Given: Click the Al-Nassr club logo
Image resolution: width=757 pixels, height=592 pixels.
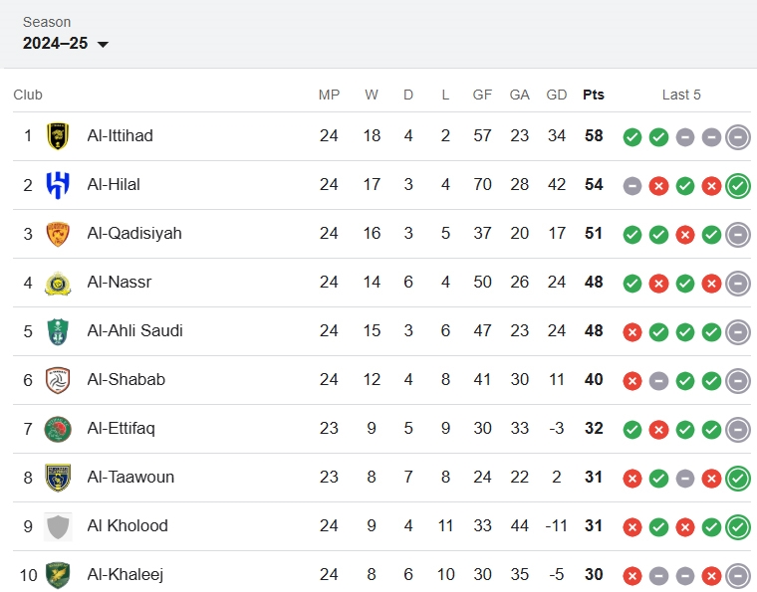Looking at the screenshot, I should [58, 283].
